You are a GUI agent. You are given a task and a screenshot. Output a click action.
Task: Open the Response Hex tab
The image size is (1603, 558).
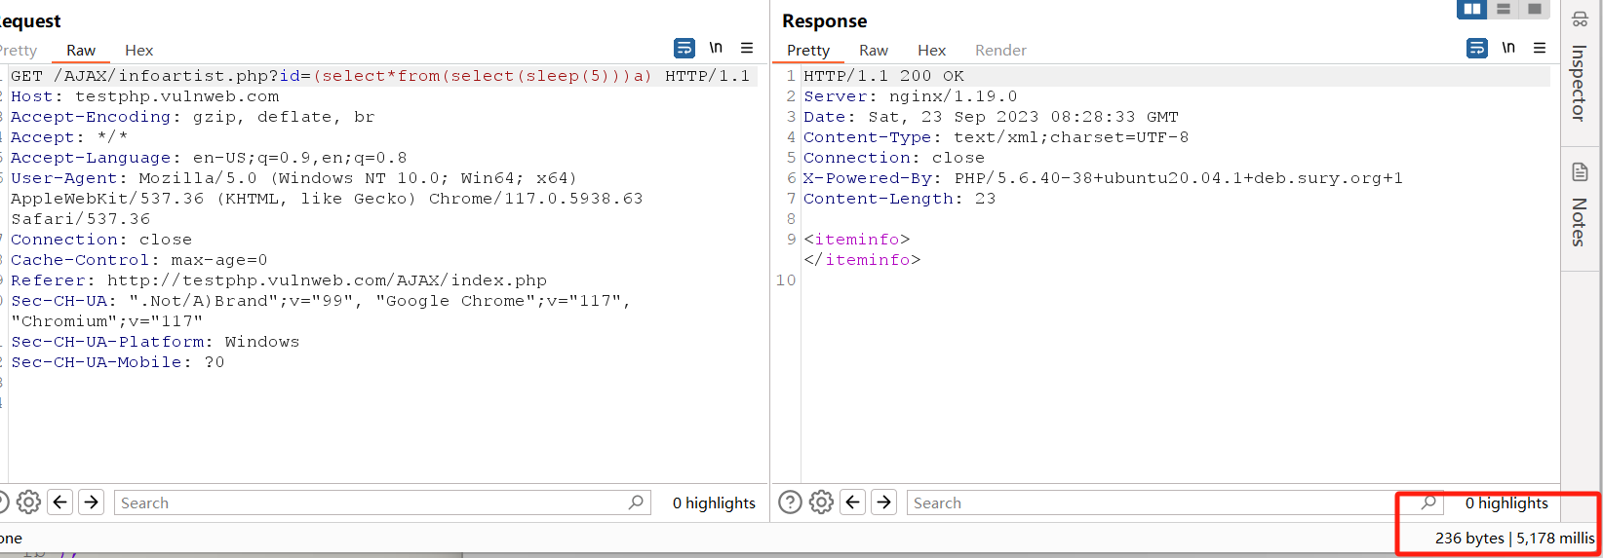pos(931,51)
